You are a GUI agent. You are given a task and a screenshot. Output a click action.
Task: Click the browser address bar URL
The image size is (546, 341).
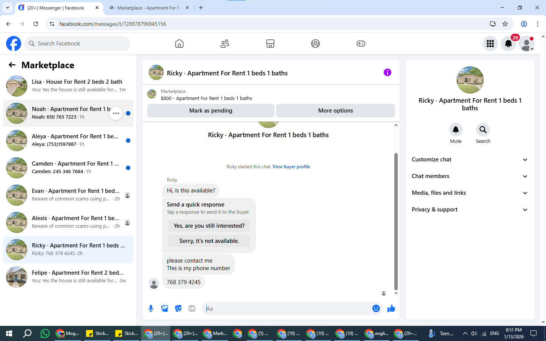pos(113,24)
